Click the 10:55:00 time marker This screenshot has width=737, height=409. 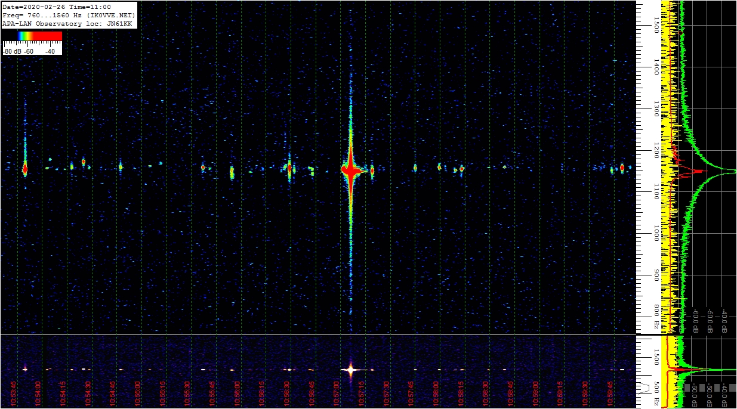tap(138, 393)
